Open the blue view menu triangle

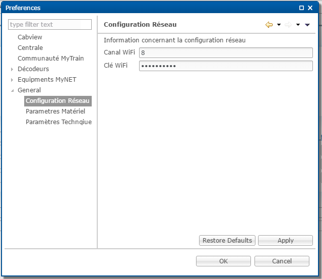point(307,25)
